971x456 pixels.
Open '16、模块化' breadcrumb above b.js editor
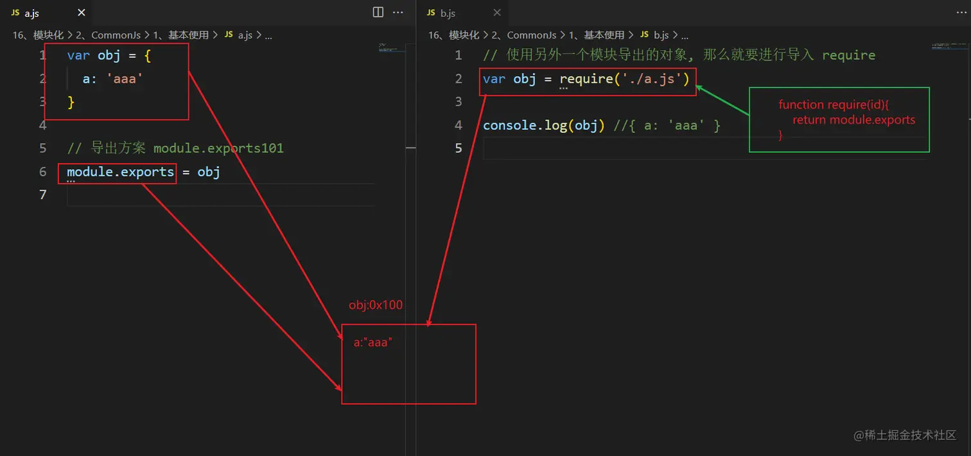(x=454, y=35)
